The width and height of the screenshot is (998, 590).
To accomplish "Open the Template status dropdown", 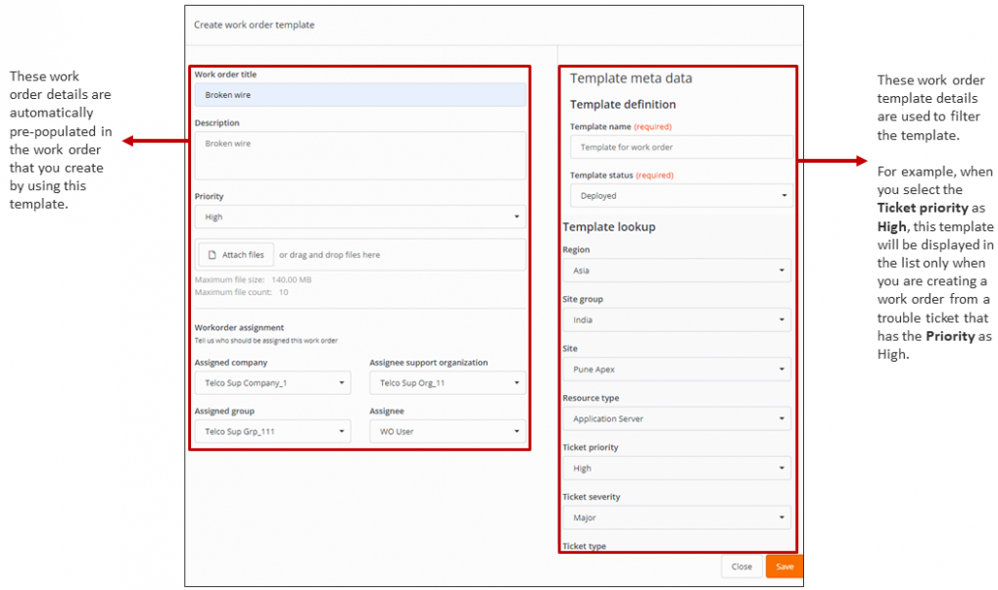I will click(682, 196).
